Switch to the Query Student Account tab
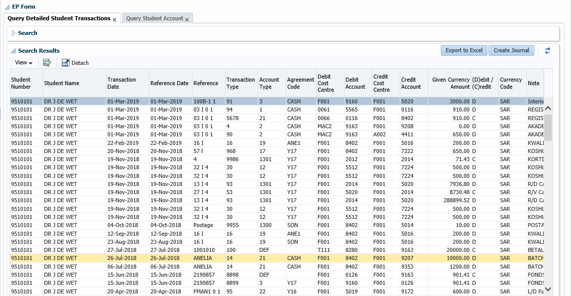Viewport: 571px width, 296px height. point(154,18)
